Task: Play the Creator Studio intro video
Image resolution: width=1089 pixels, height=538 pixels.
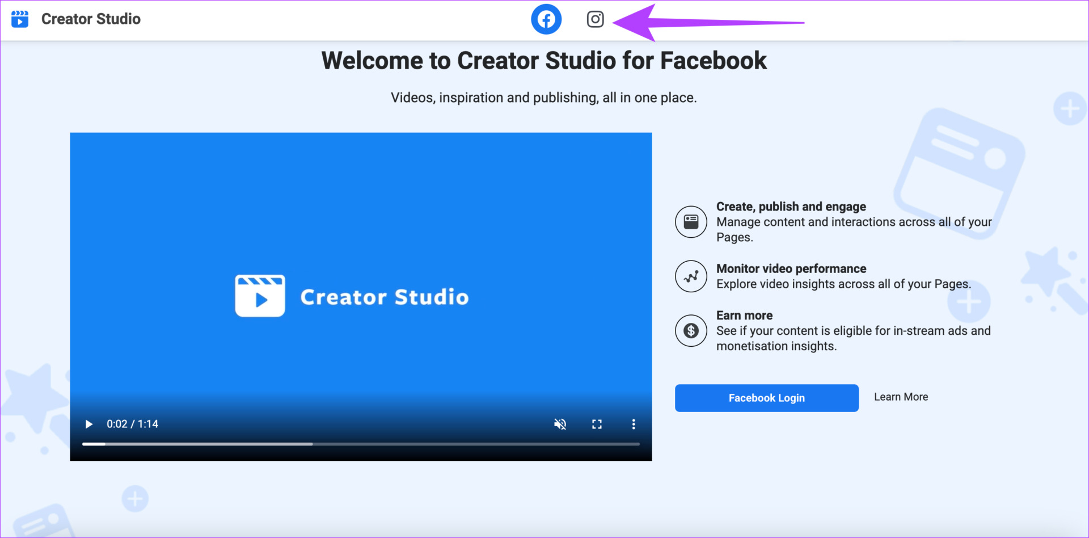Action: (88, 424)
